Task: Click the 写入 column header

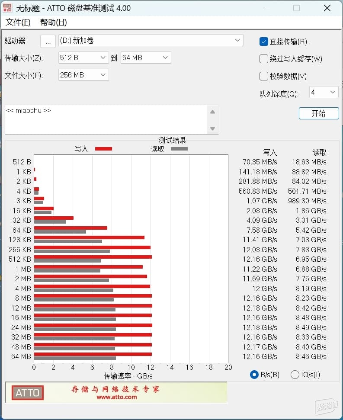Action: [269, 152]
